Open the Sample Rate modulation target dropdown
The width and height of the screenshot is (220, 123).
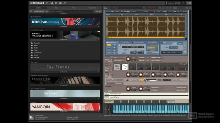179,80
